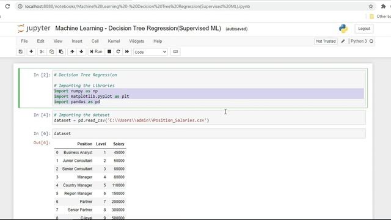The height and width of the screenshot is (220, 391).
Task: Click the site information icon in address bar
Action: click(20, 7)
